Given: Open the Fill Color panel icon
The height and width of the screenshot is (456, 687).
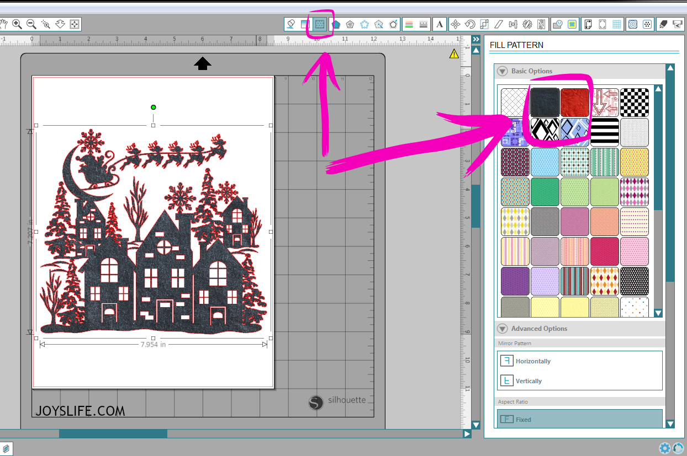Looking at the screenshot, I should click(290, 24).
